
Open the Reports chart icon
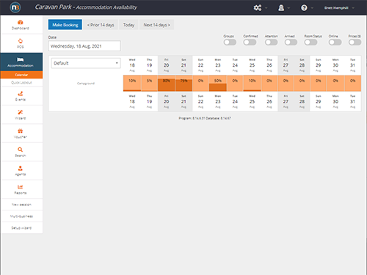tap(21, 187)
